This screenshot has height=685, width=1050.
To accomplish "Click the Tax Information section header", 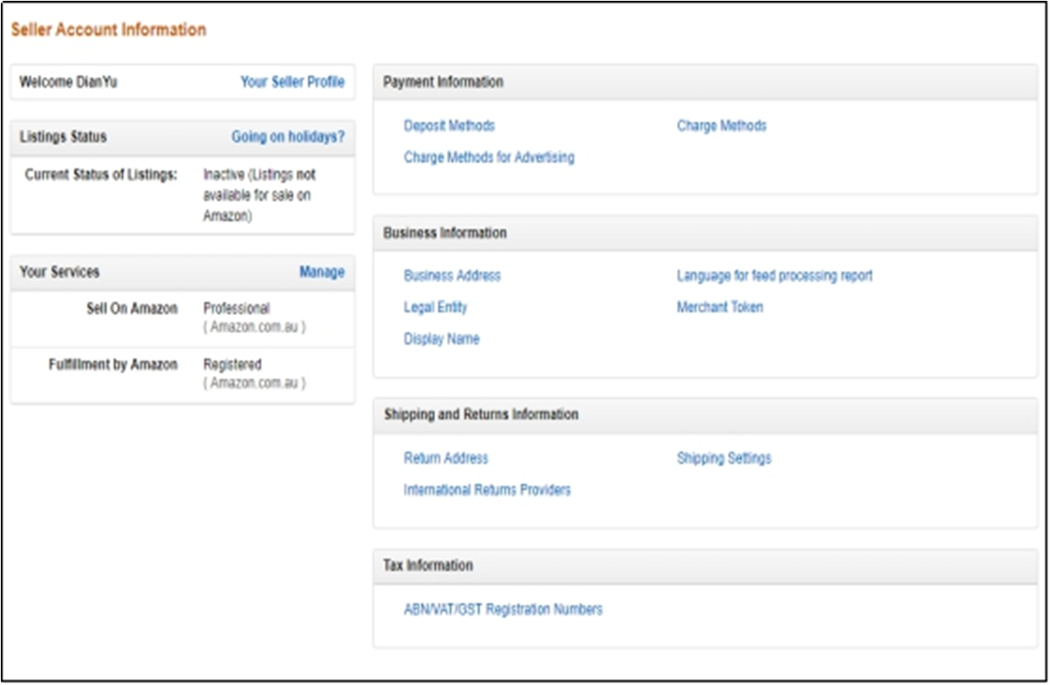I will tap(428, 565).
